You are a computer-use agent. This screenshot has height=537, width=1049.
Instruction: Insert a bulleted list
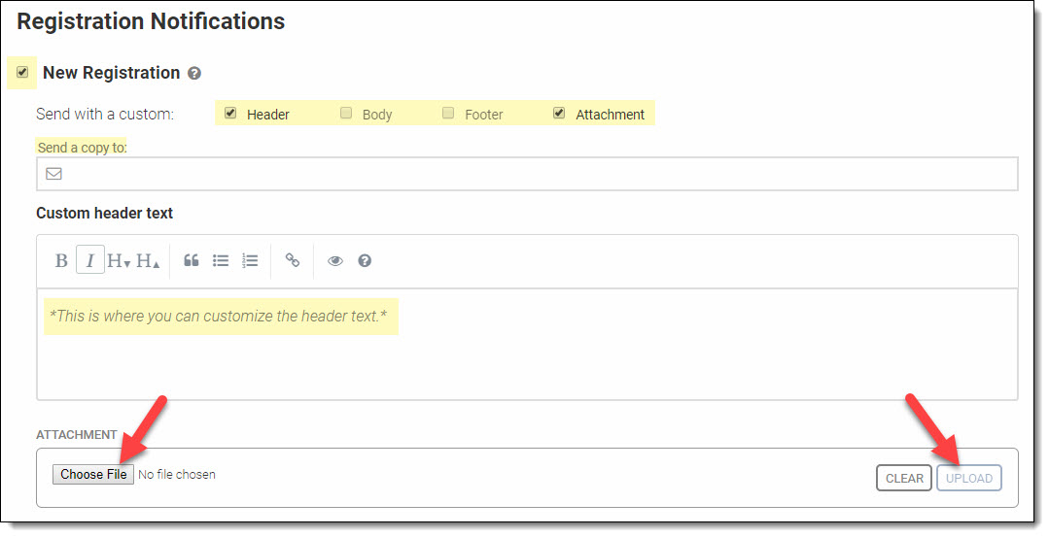(x=221, y=260)
